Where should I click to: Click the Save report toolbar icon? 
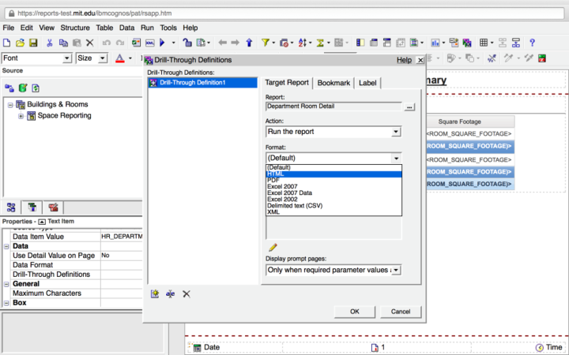point(33,43)
